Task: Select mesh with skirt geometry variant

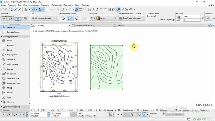Action: coord(70,18)
